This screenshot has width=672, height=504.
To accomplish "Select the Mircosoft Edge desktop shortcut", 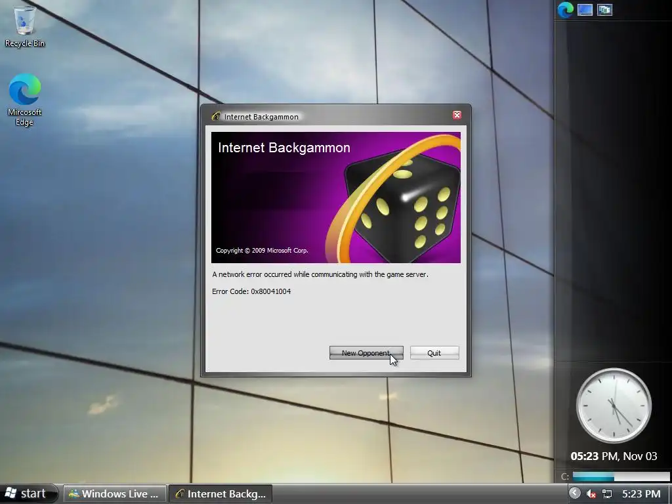I will coord(25,100).
